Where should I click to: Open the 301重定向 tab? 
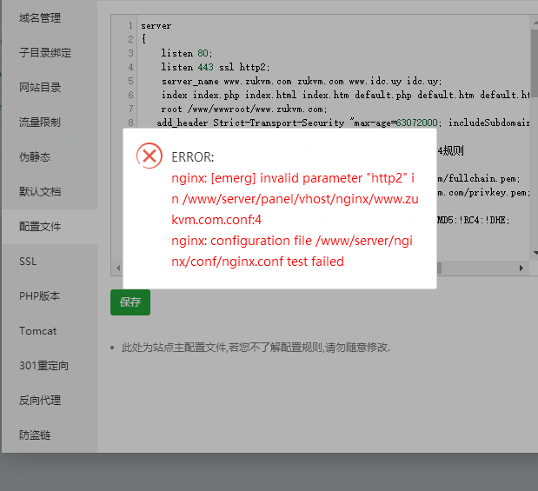tap(43, 365)
